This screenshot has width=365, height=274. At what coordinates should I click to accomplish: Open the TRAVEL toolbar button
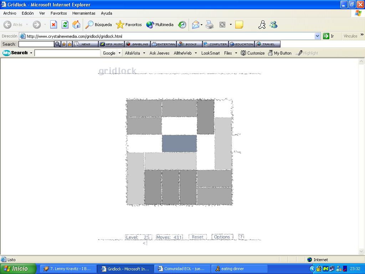[x=267, y=44]
